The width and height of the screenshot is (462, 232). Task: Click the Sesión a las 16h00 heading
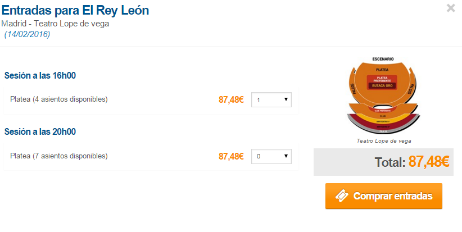coord(40,76)
